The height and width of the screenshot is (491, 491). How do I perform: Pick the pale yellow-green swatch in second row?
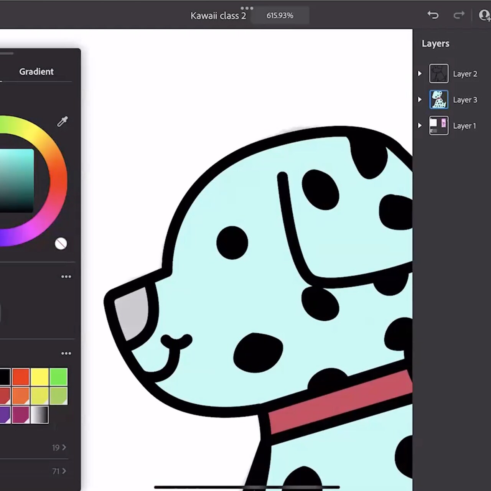click(40, 395)
